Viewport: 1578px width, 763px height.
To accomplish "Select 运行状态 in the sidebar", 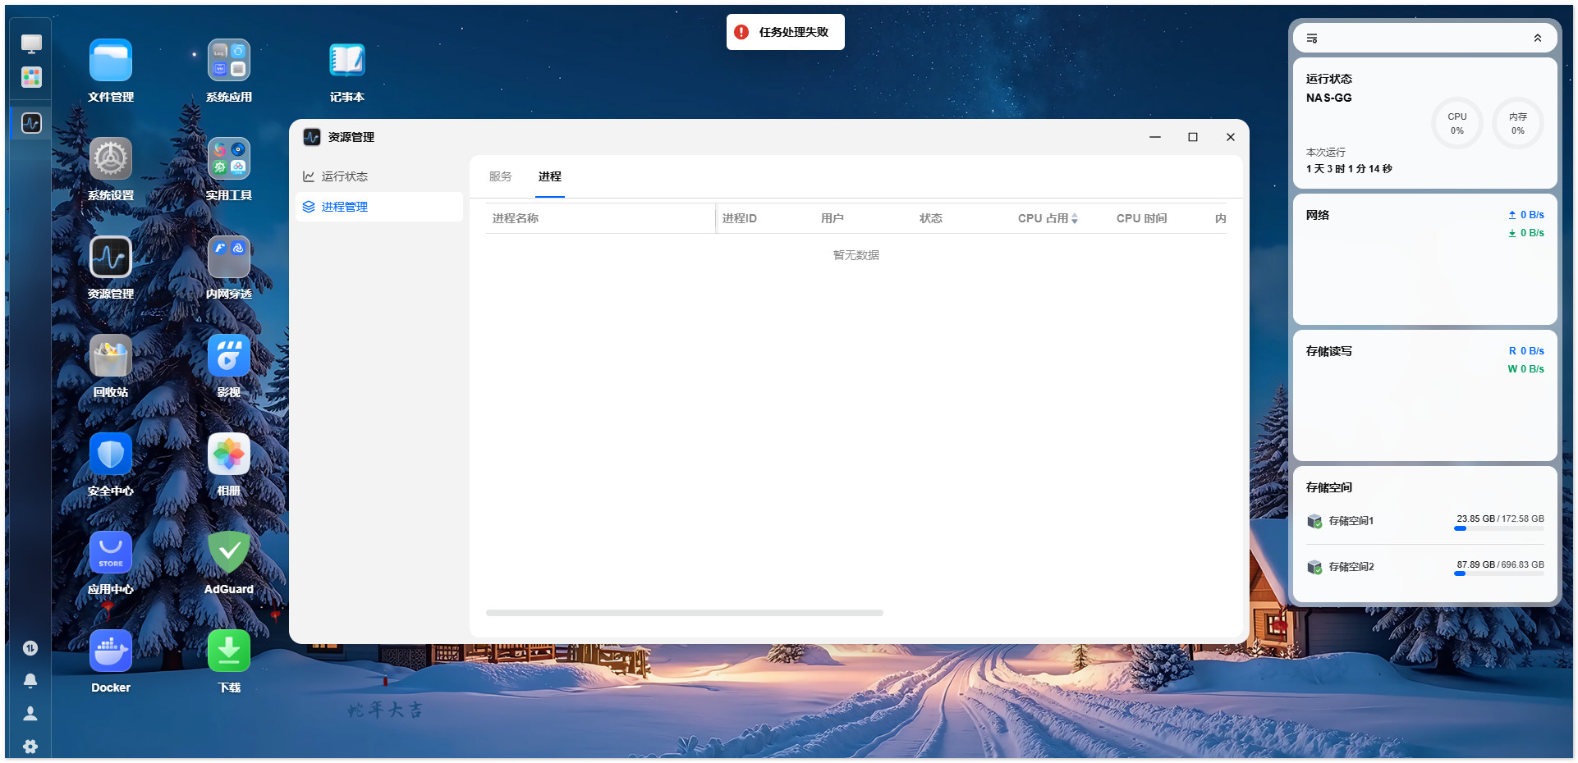I will (379, 176).
